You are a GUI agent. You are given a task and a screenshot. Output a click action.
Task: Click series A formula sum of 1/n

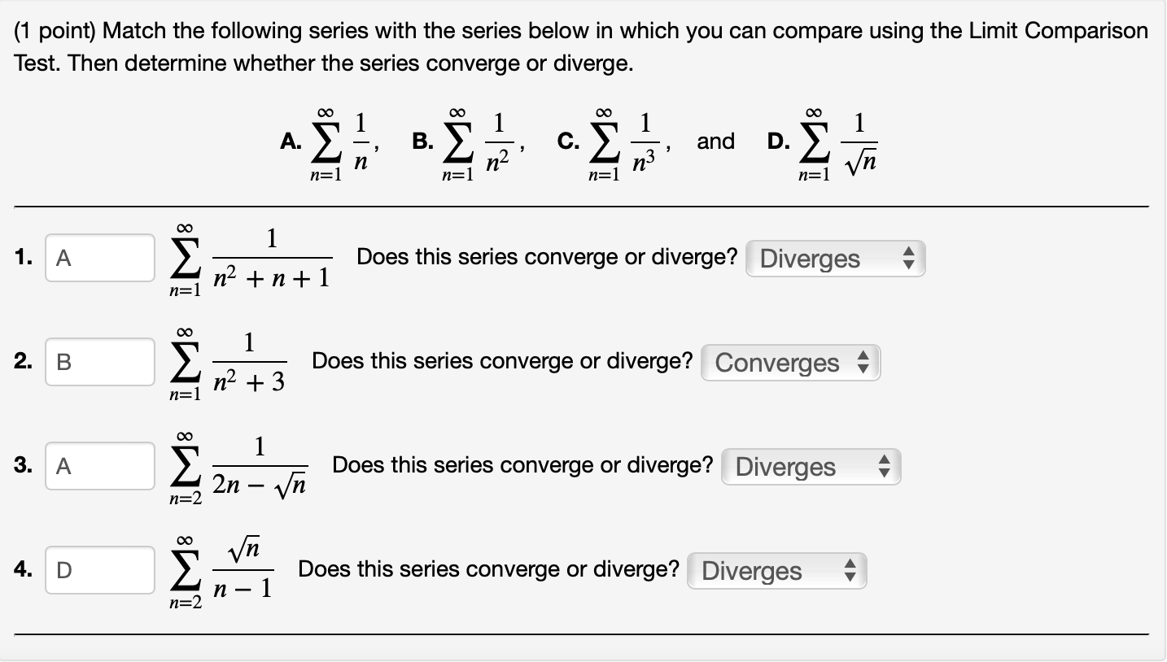click(x=334, y=141)
